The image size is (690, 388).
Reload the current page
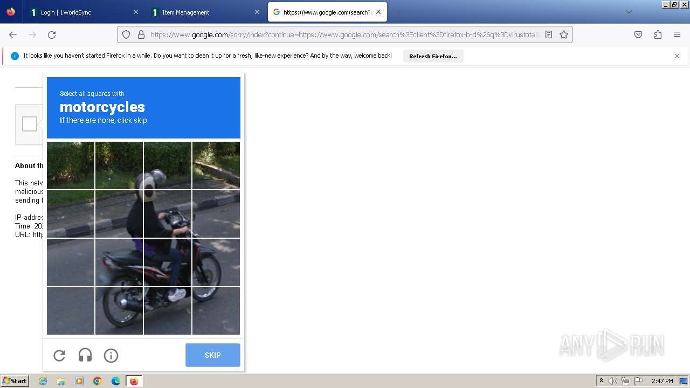point(52,34)
